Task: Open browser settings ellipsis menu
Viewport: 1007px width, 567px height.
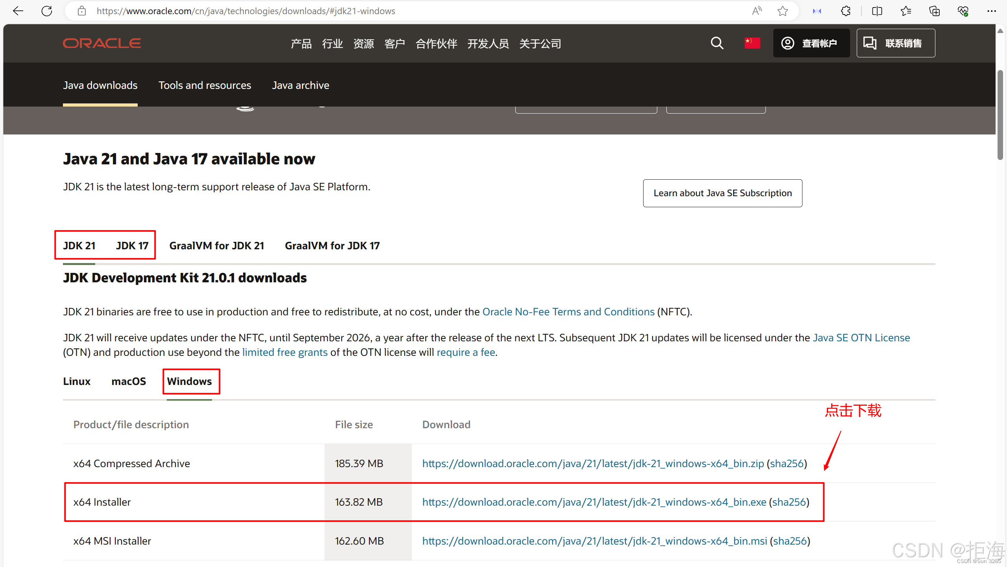Action: point(992,11)
